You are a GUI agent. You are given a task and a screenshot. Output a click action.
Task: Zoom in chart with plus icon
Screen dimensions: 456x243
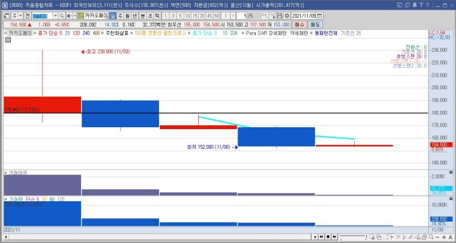tap(444, 237)
